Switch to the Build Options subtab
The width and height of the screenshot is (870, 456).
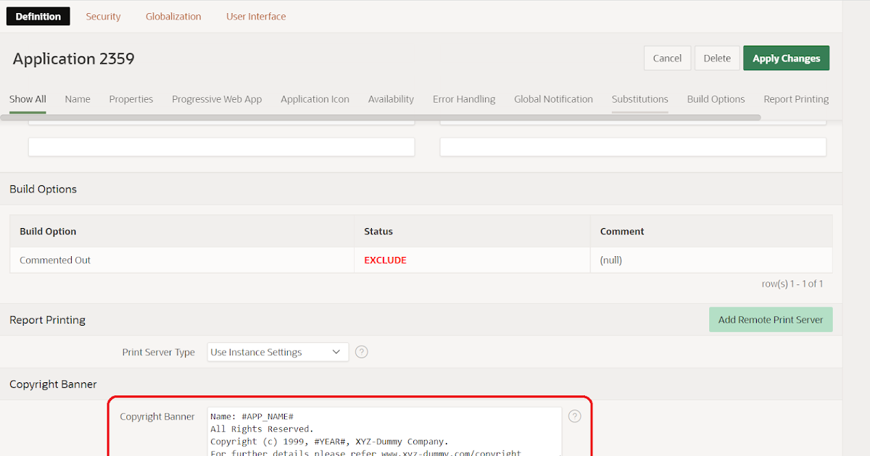coord(716,99)
